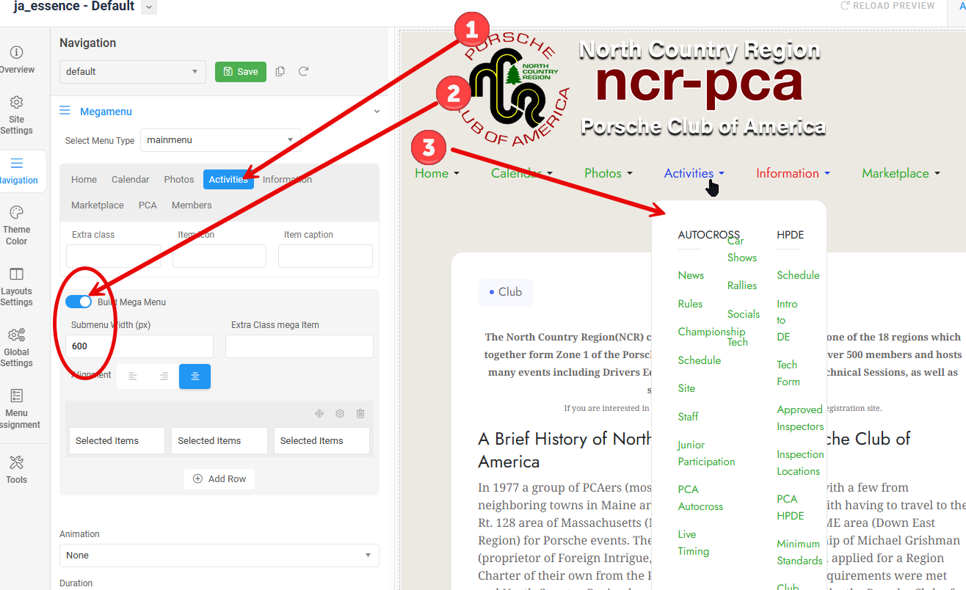Viewport: 966px width, 590px height.
Task: Go to Layouts Settings in the sidebar
Action: (17, 287)
